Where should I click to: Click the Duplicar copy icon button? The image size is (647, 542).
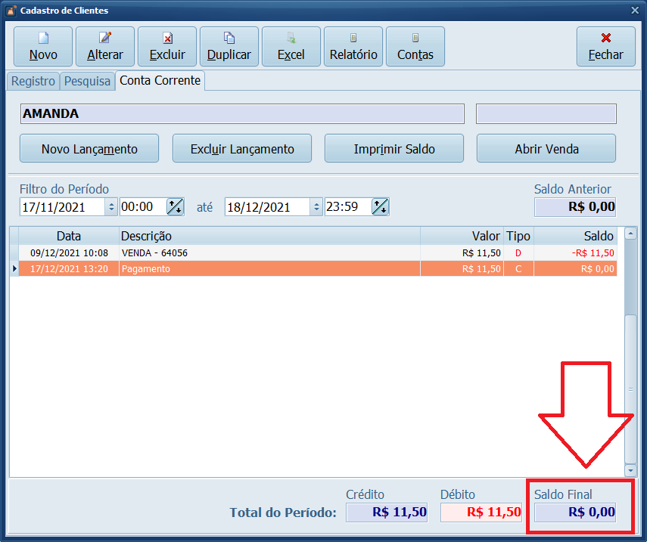click(x=229, y=47)
